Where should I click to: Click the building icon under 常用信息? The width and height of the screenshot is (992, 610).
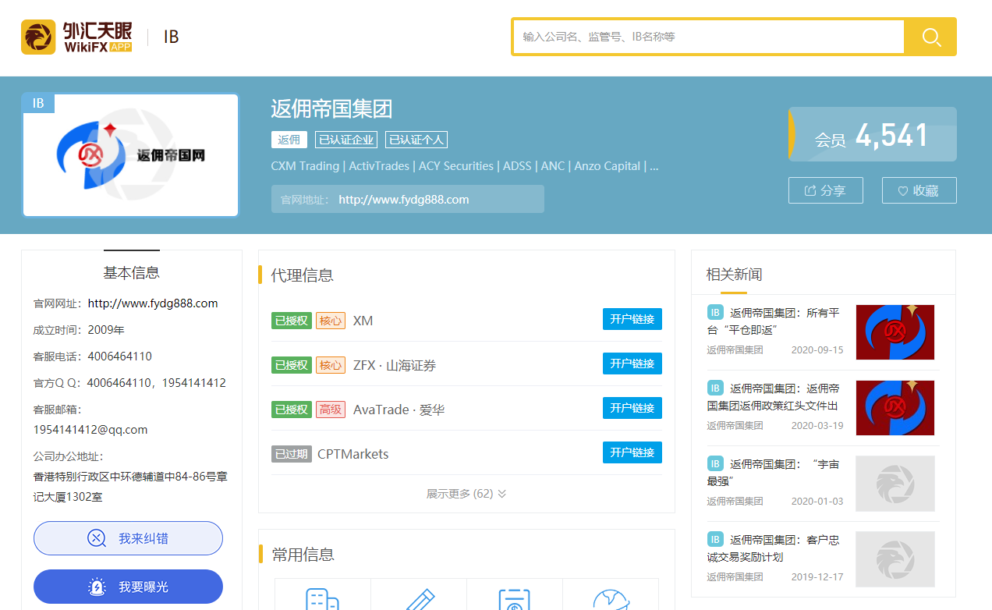[x=322, y=599]
